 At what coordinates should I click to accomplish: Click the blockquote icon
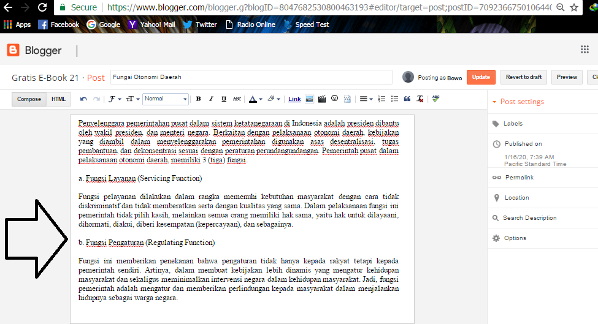(407, 99)
